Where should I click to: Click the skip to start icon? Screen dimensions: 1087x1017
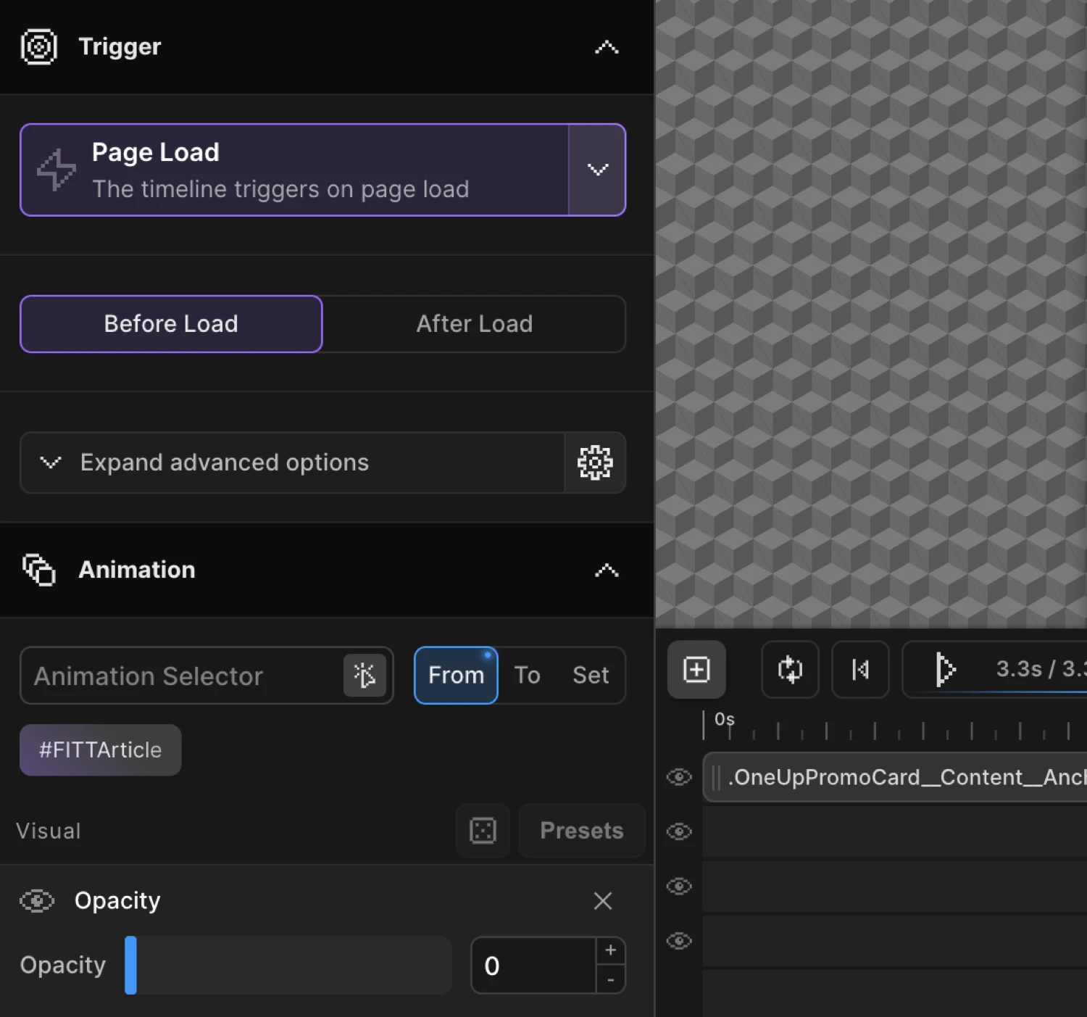860,670
